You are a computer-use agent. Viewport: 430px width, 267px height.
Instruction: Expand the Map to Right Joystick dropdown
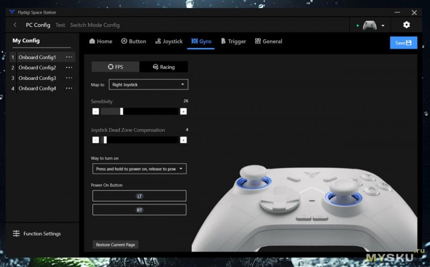pyautogui.click(x=148, y=85)
